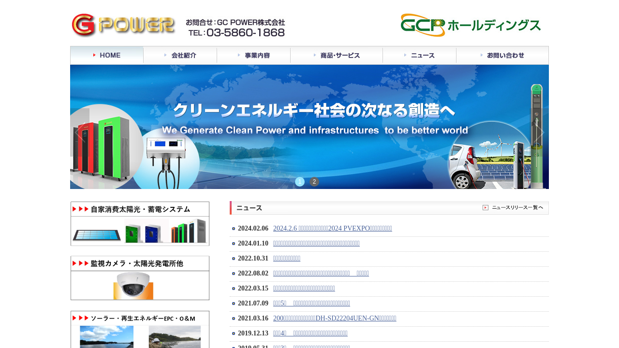Open the GCP Holdings logo link
Viewport: 619px width, 348px height.
[470, 25]
